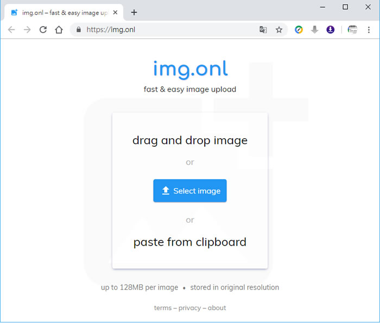380x323 pixels.
Task: Click the colorful circular extension icon
Action: click(x=299, y=30)
